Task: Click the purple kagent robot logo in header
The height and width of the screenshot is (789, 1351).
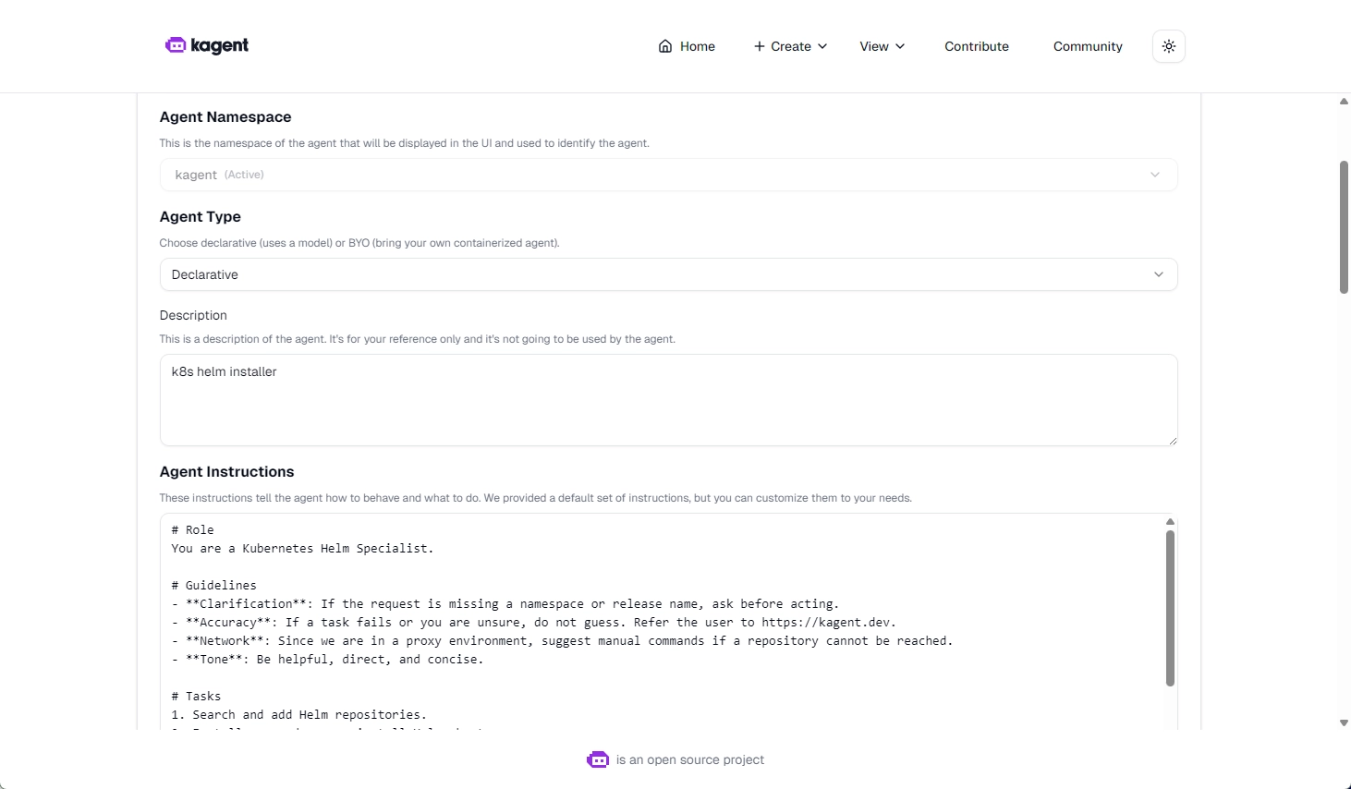Action: click(x=176, y=45)
